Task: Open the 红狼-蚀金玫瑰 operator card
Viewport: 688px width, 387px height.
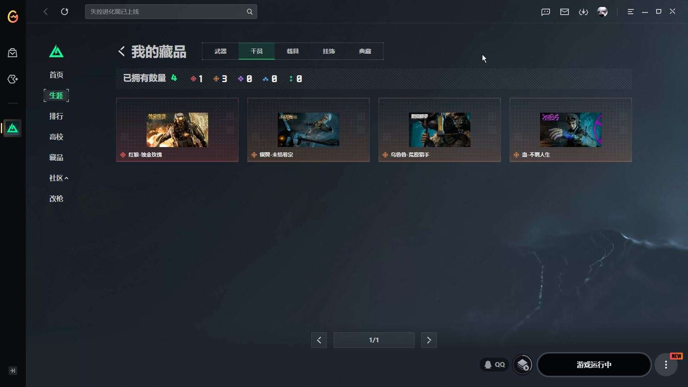Action: pos(177,130)
